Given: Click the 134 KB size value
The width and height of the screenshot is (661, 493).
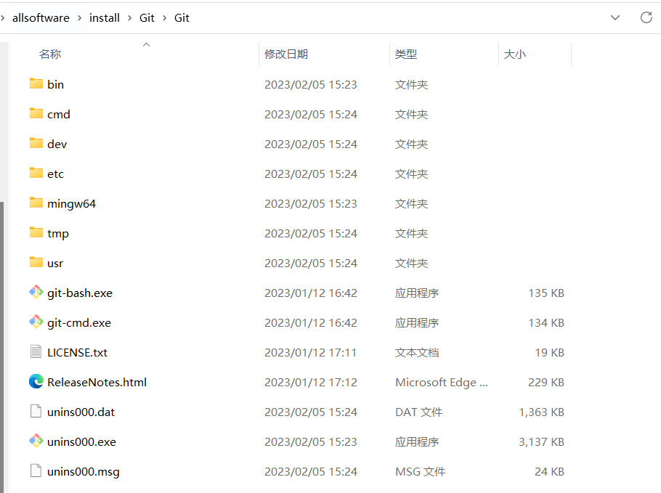Looking at the screenshot, I should (546, 323).
